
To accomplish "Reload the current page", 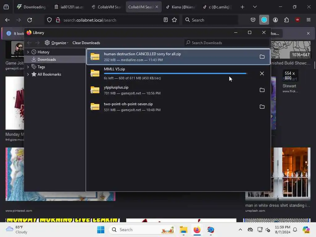I will pos(30,20).
